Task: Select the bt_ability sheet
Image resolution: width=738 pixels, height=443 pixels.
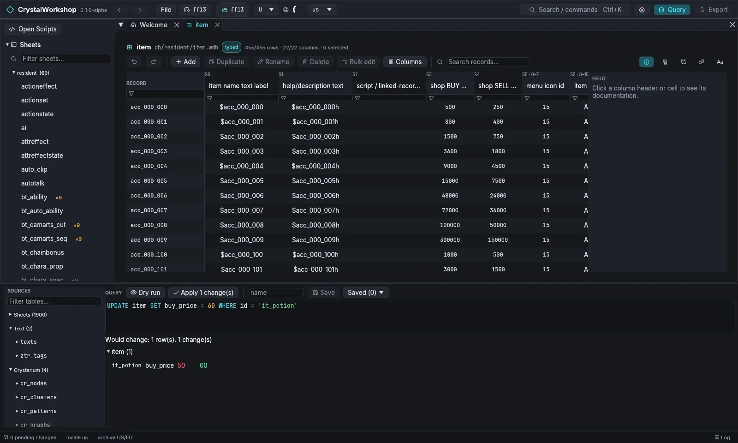Action: tap(34, 197)
